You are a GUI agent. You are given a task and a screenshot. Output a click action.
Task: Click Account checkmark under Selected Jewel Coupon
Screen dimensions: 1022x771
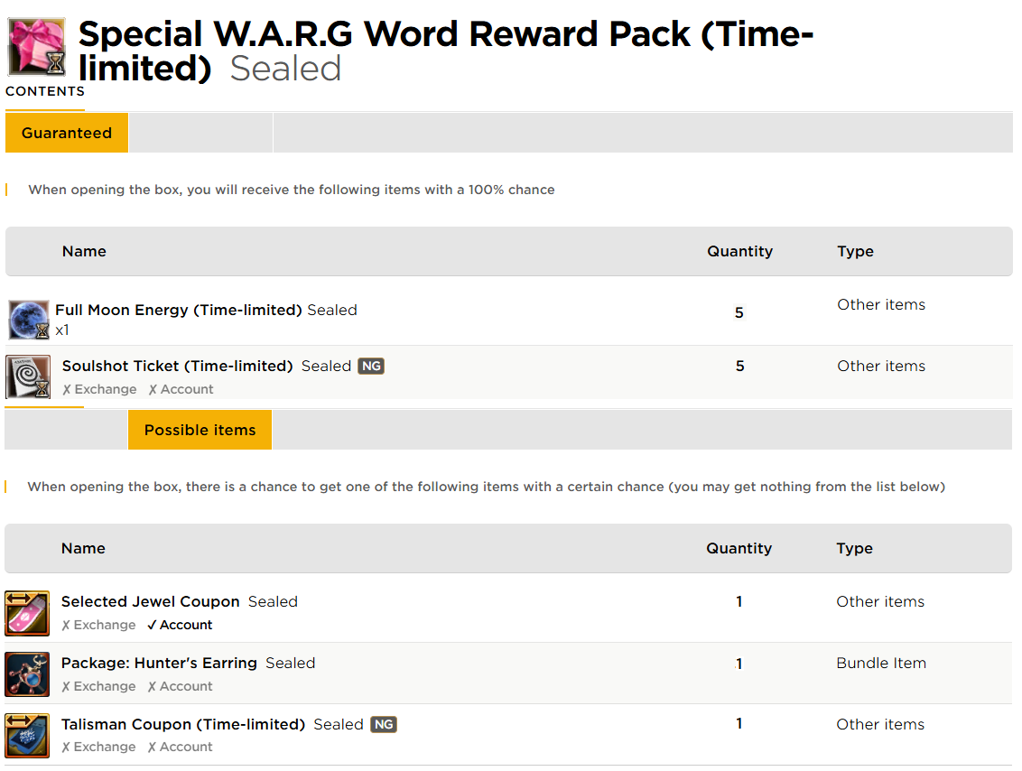click(x=180, y=625)
